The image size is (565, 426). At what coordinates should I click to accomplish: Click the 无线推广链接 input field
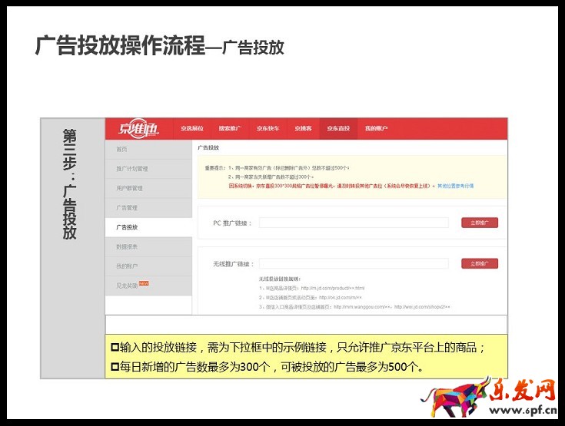click(353, 264)
